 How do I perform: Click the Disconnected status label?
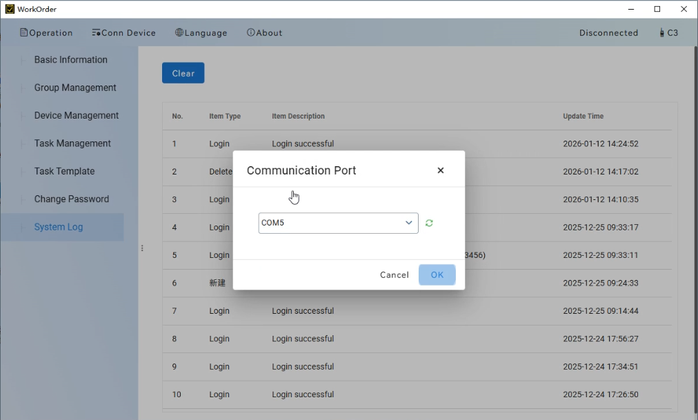pyautogui.click(x=608, y=32)
